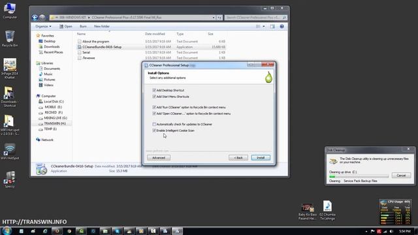Toggle the Explorer preview pane icon
418x235 pixels.
(x=272, y=26)
